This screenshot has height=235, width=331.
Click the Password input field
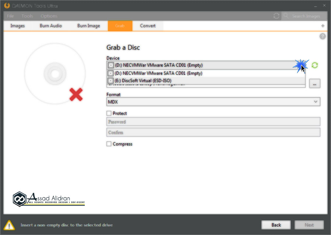tap(213, 122)
